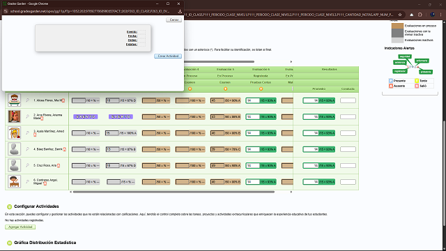Click left arrow of scrollbar below grades table
446x251 pixels.
70,192
